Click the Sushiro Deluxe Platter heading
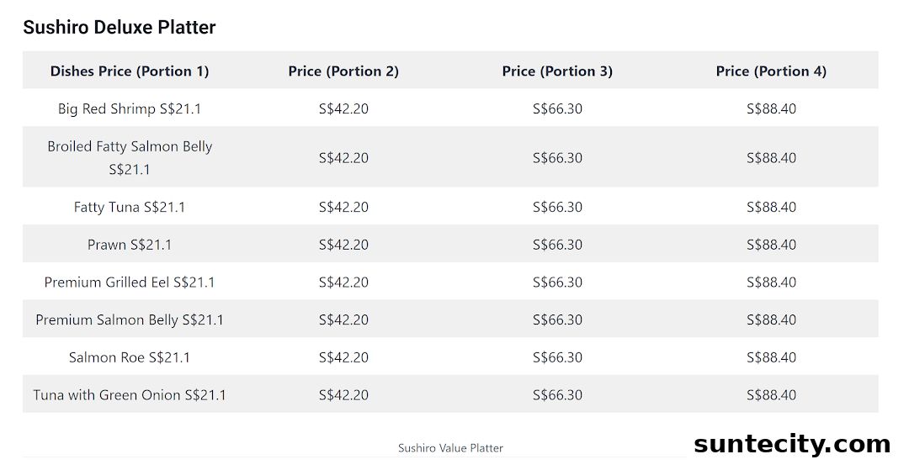Image resolution: width=909 pixels, height=470 pixels. pyautogui.click(x=119, y=27)
